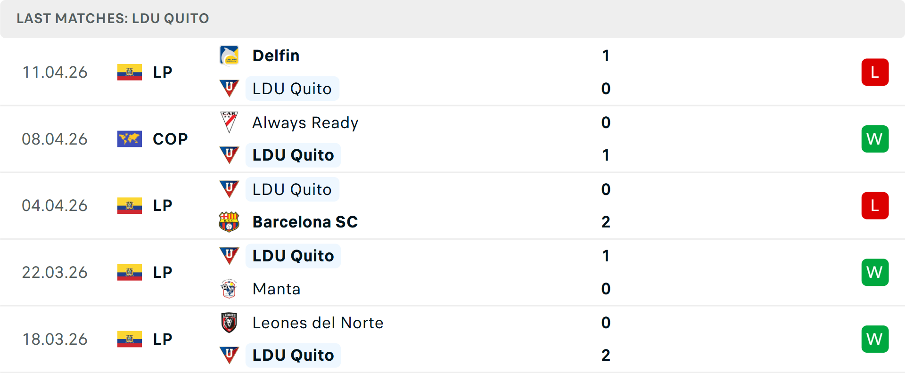Click the Ecuador flag beside the 04.04.26 match
The image size is (905, 373).
(x=129, y=205)
